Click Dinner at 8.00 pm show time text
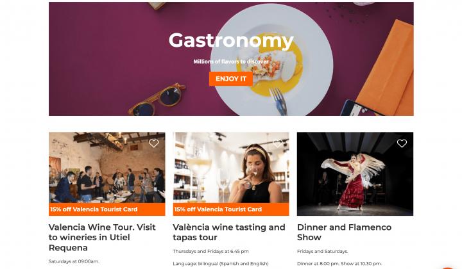The image size is (462, 269). [x=339, y=264]
